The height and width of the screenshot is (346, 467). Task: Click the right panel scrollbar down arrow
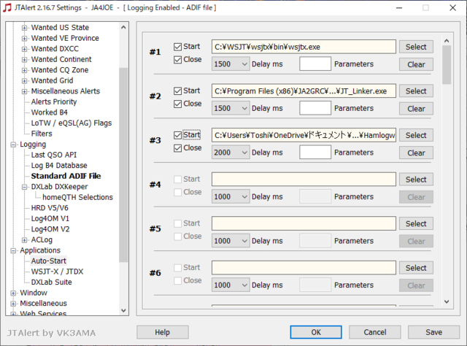pyautogui.click(x=447, y=301)
